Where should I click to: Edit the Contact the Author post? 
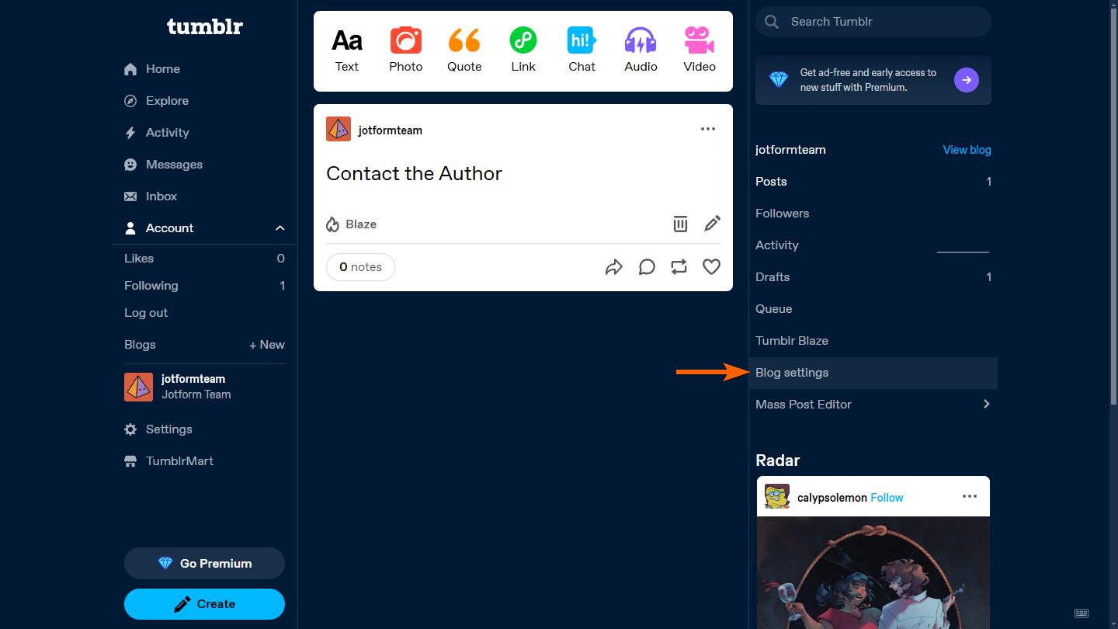tap(712, 224)
